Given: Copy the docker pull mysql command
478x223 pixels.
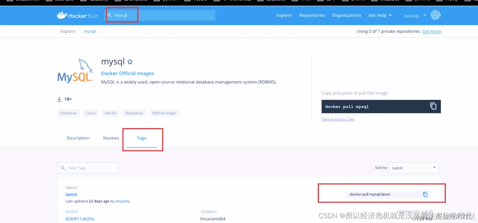Looking at the screenshot, I should pyautogui.click(x=433, y=106).
